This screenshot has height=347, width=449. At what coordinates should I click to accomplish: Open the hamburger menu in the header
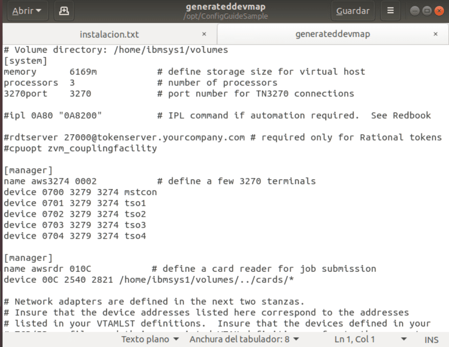[390, 11]
